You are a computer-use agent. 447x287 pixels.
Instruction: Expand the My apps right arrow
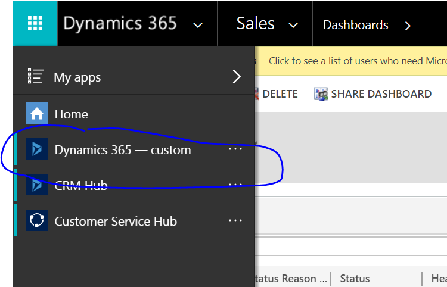click(237, 77)
